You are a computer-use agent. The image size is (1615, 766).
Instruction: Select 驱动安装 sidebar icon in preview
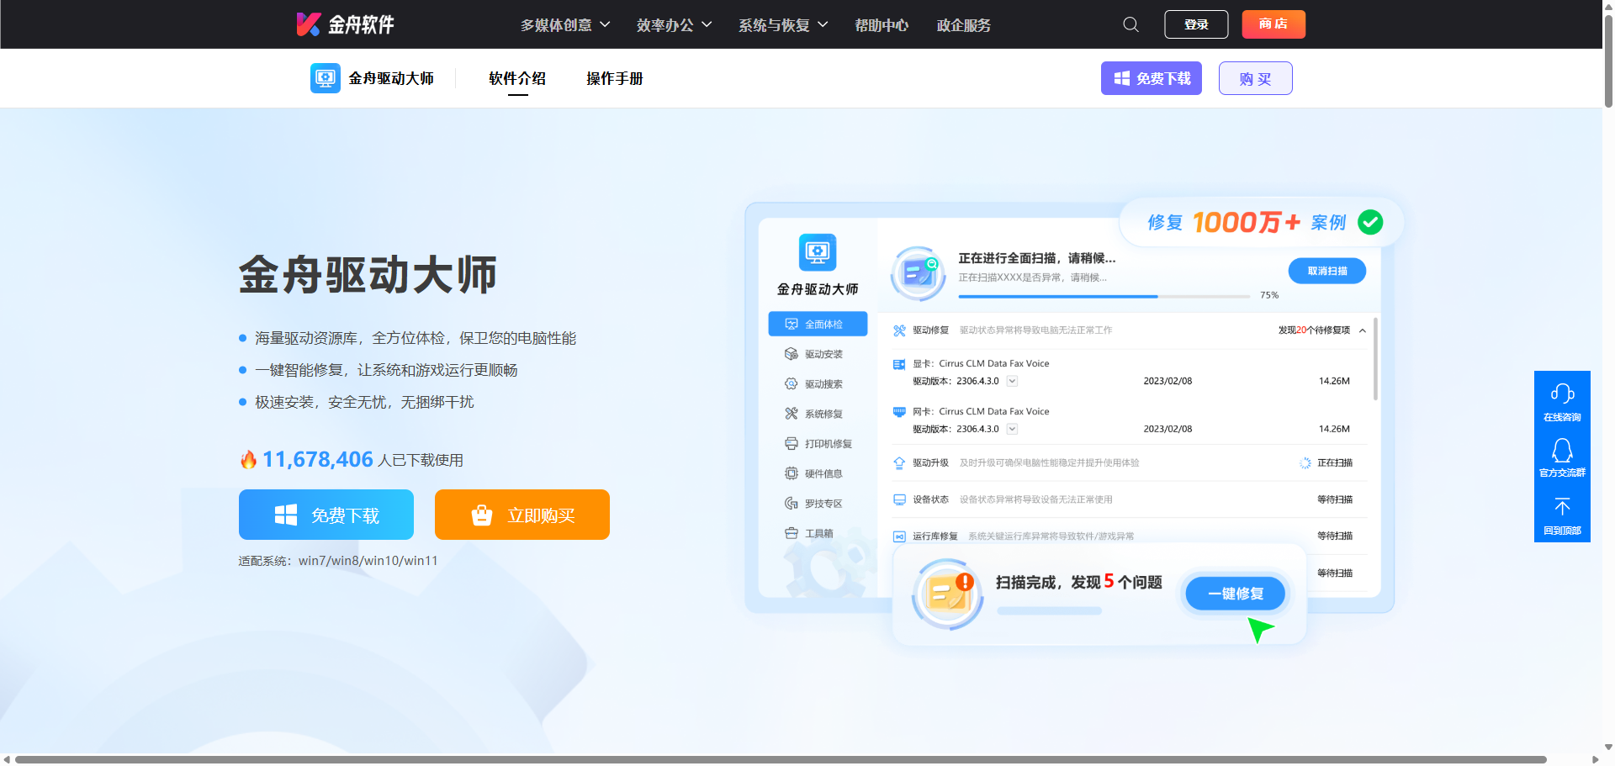[x=791, y=354]
